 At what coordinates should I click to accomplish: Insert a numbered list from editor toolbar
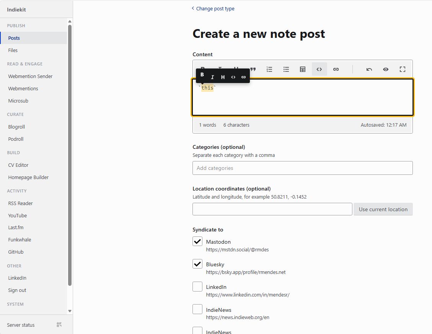pos(269,69)
